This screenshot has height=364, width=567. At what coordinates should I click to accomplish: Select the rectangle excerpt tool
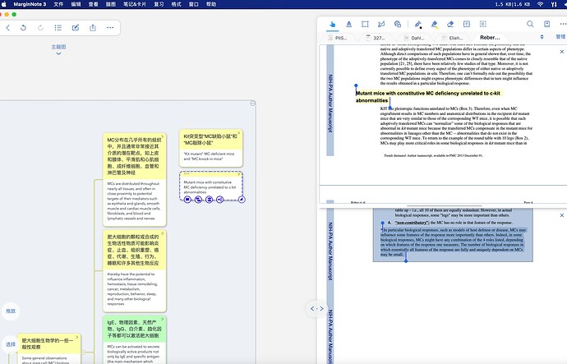point(365,24)
